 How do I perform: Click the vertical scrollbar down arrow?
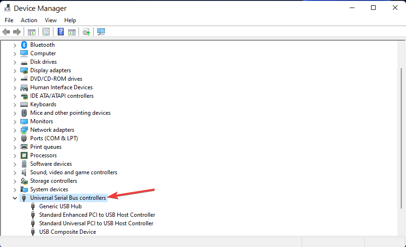(401, 232)
